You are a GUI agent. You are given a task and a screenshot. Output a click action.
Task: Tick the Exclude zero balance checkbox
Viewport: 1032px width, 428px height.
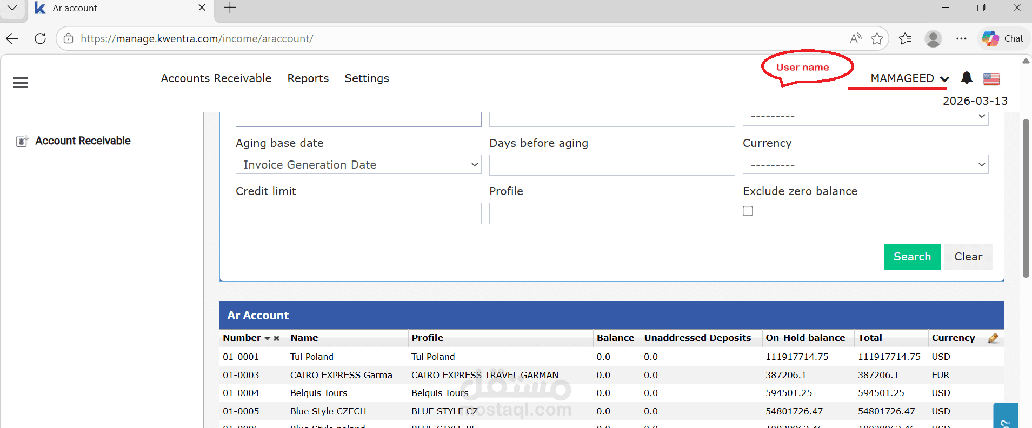tap(748, 211)
